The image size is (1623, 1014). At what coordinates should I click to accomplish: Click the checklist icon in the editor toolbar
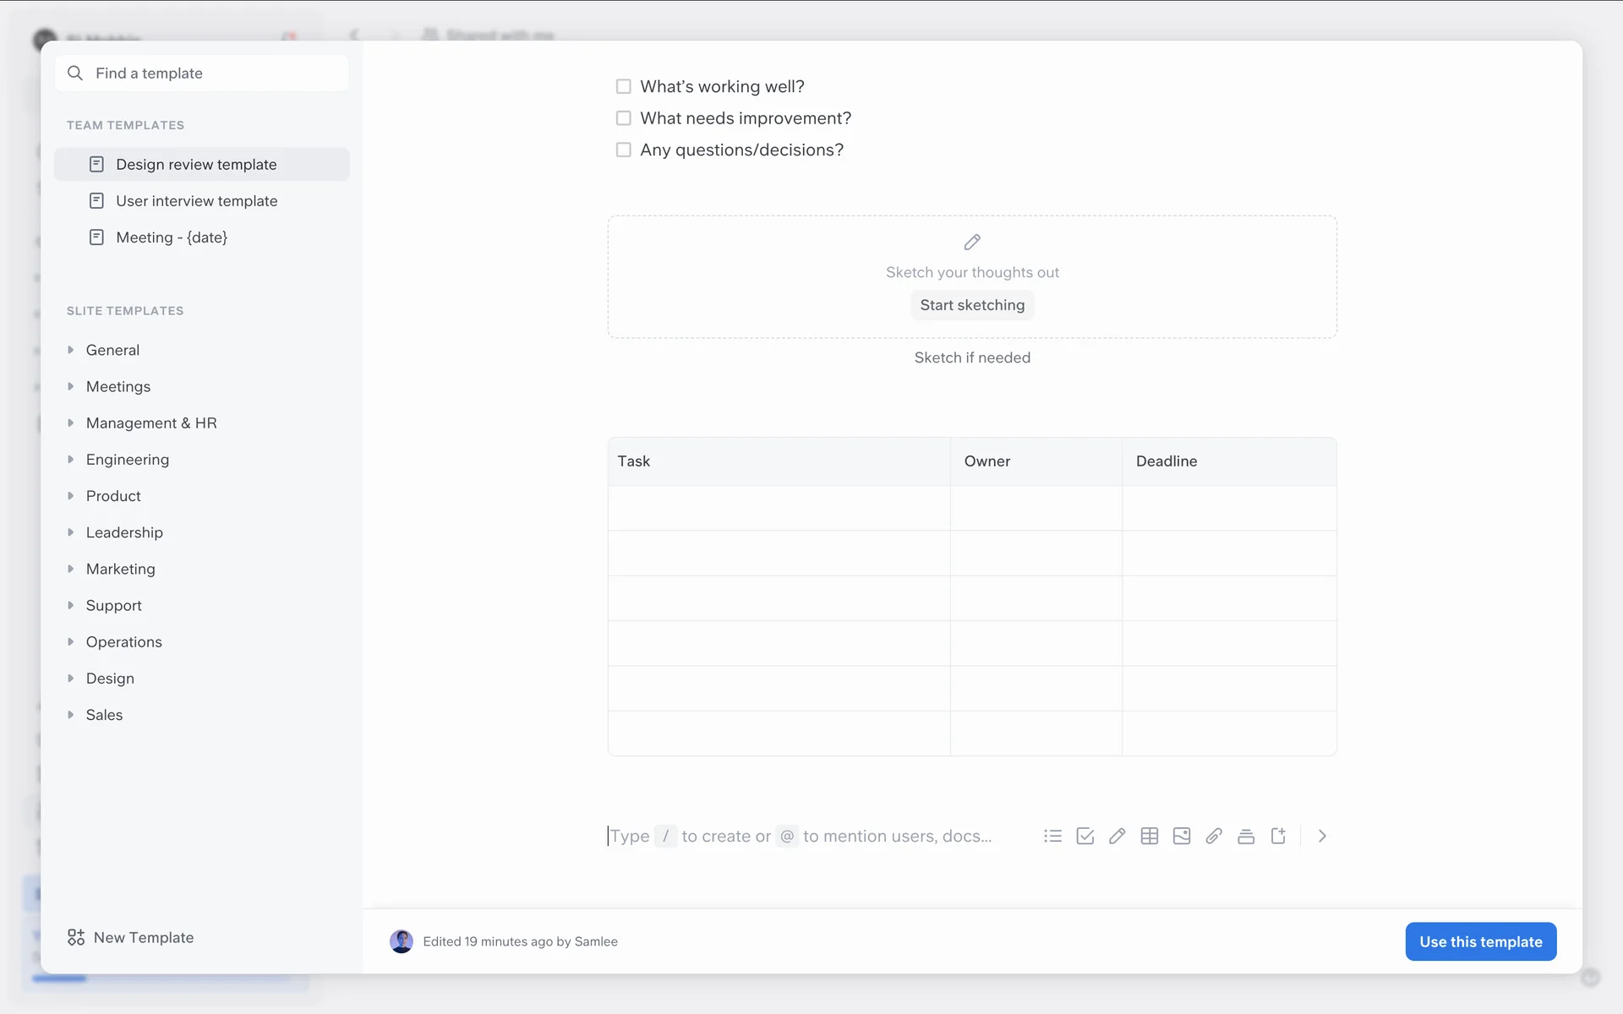[1085, 836]
